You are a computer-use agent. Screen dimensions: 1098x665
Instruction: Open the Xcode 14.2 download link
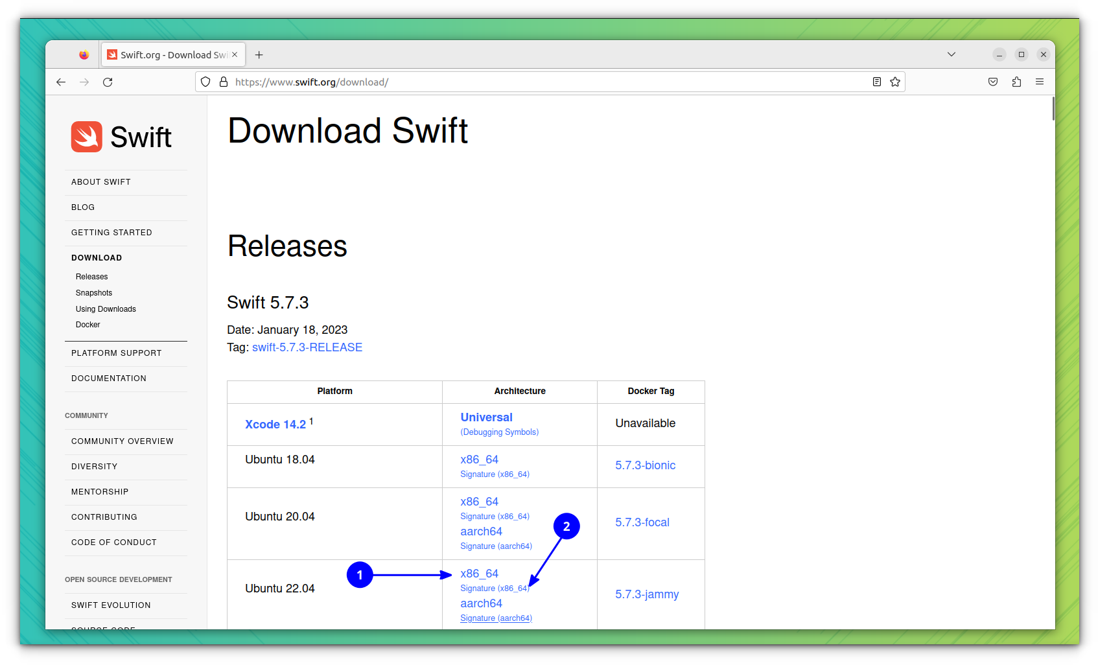[x=275, y=425]
